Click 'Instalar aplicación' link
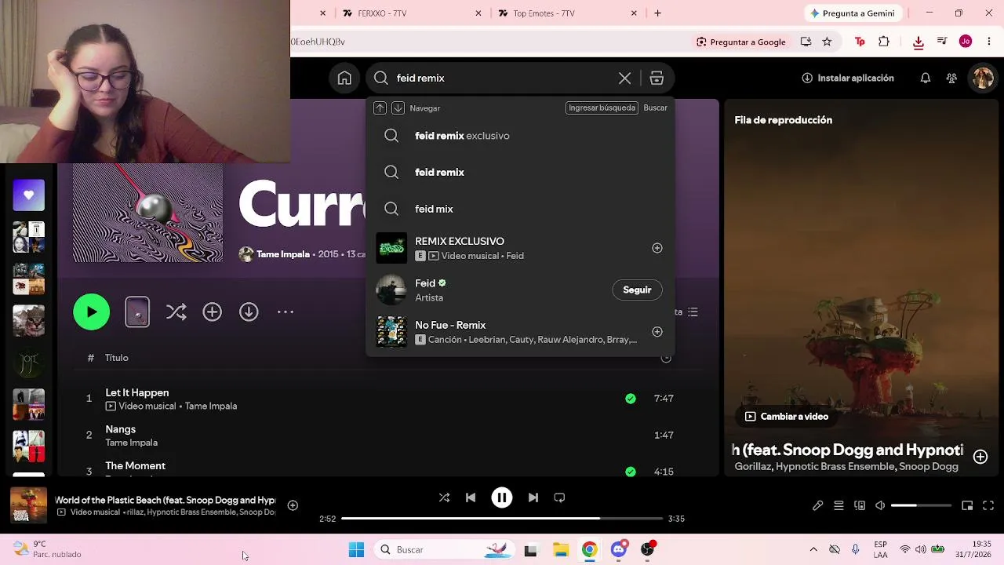Screen dimensions: 1004x565 848,78
